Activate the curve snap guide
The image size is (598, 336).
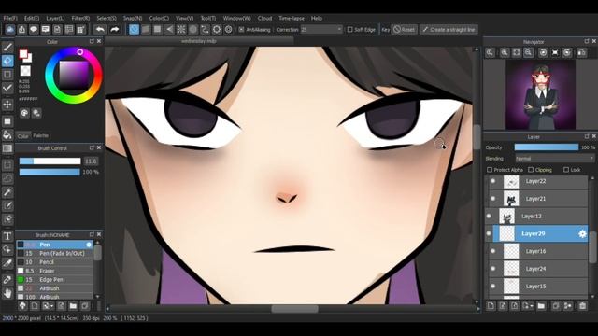[206, 29]
